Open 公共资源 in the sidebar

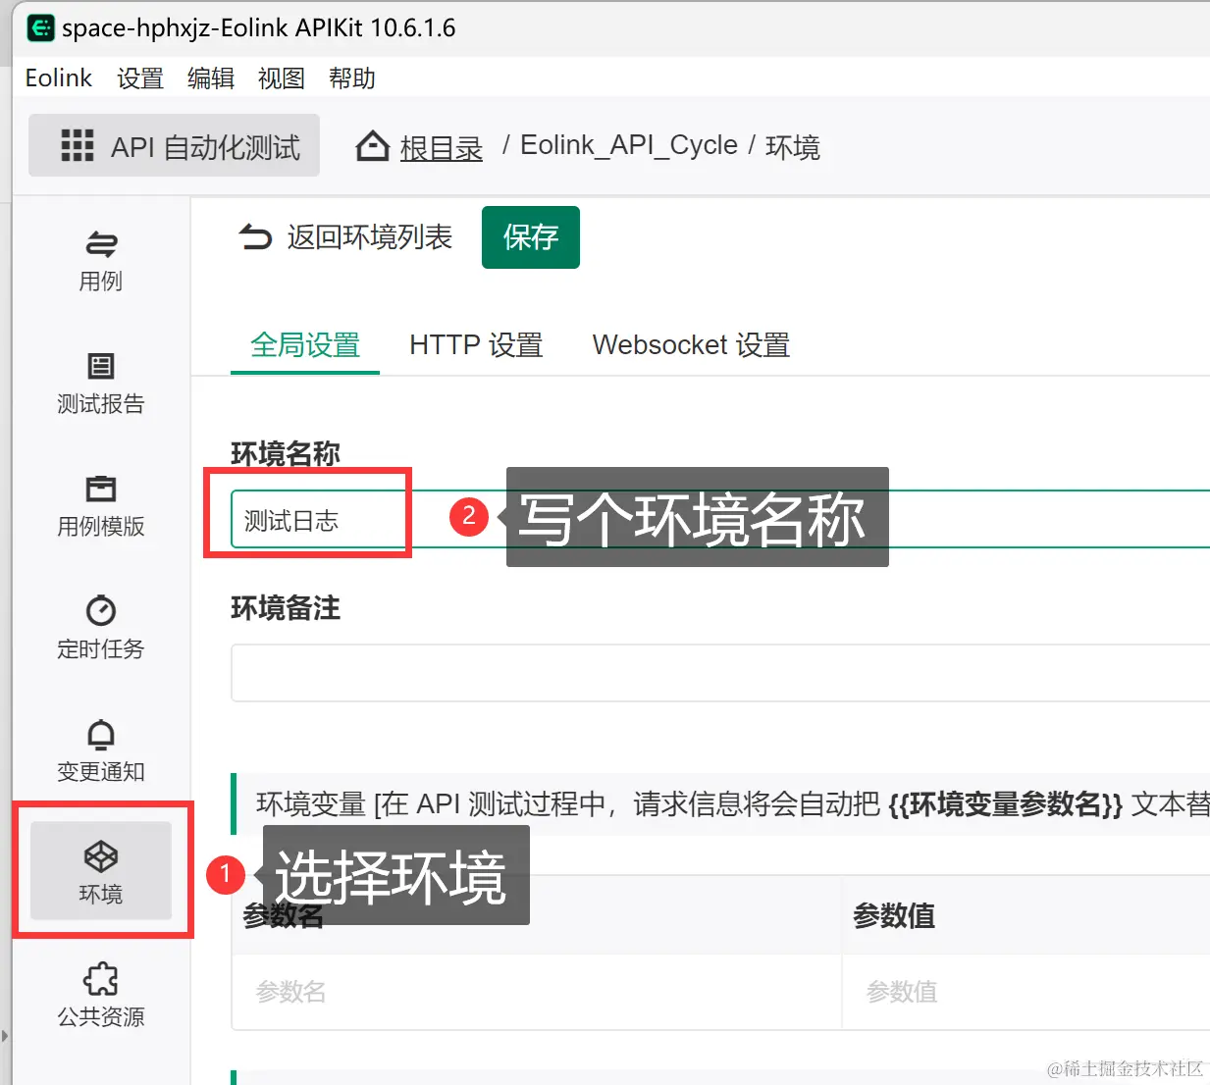[101, 996]
